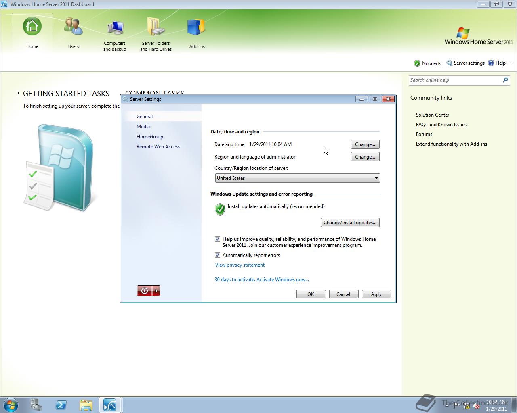Expand the Help dropdown arrow

coord(511,63)
